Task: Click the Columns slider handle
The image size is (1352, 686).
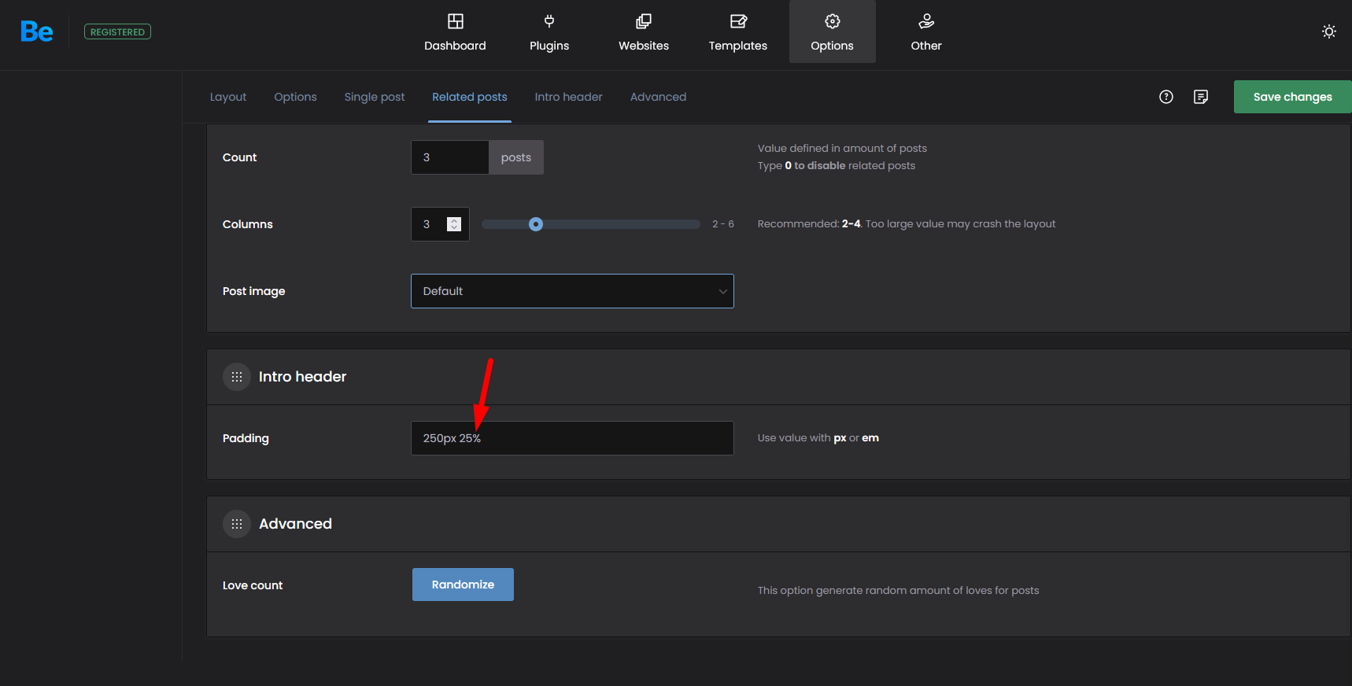Action: click(536, 224)
